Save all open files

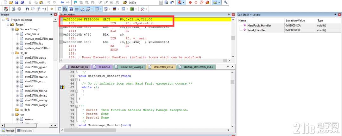coord(22,3)
